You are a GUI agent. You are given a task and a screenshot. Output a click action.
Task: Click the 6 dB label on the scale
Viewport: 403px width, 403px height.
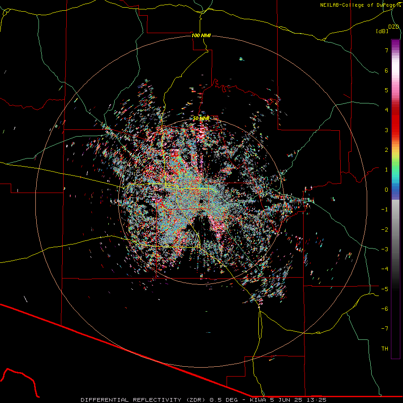click(386, 70)
